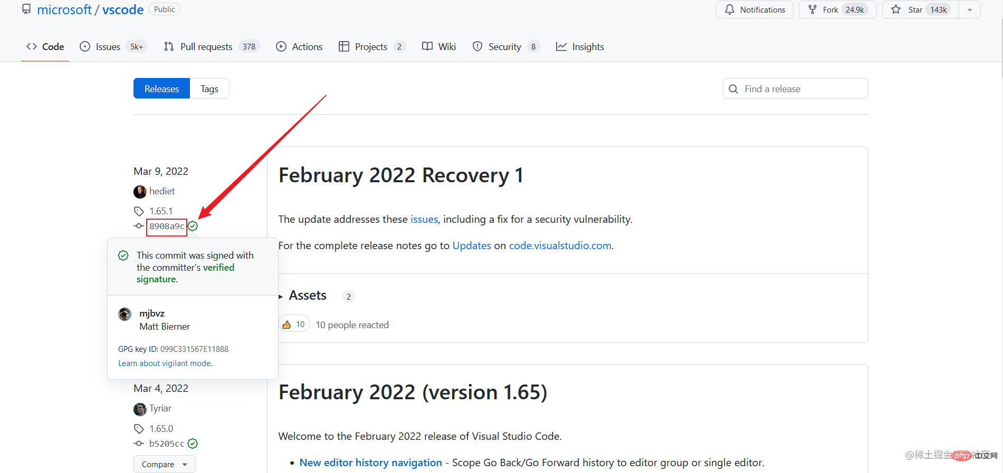The image size is (1003, 473).
Task: Open the star list dropdown arrow
Action: [969, 9]
